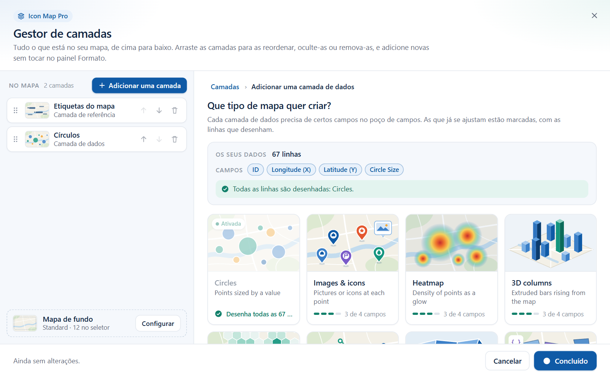610x377 pixels.
Task: Configure the background map
Action: pyautogui.click(x=158, y=323)
